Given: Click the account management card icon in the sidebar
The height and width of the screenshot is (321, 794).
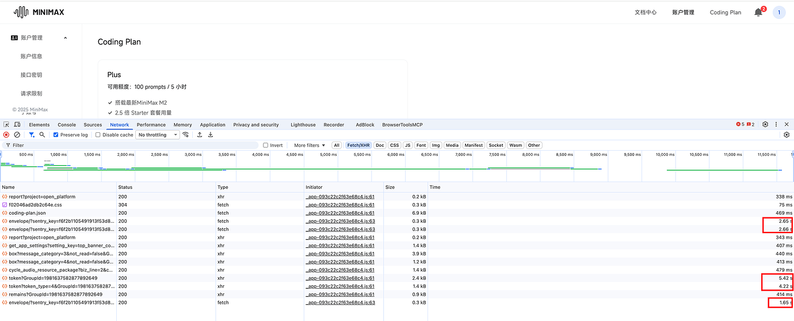Looking at the screenshot, I should (14, 37).
